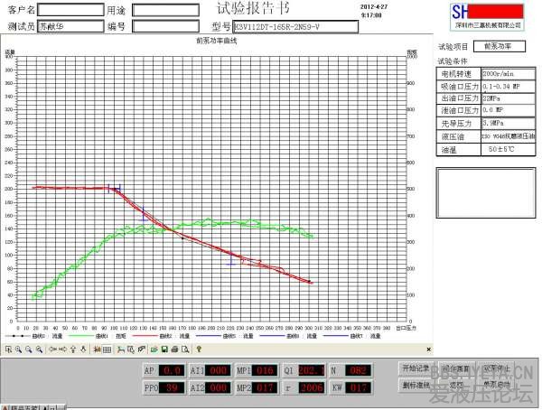This screenshot has width=542, height=410.
Task: Toggle the chart grid icon
Action: pyautogui.click(x=107, y=349)
